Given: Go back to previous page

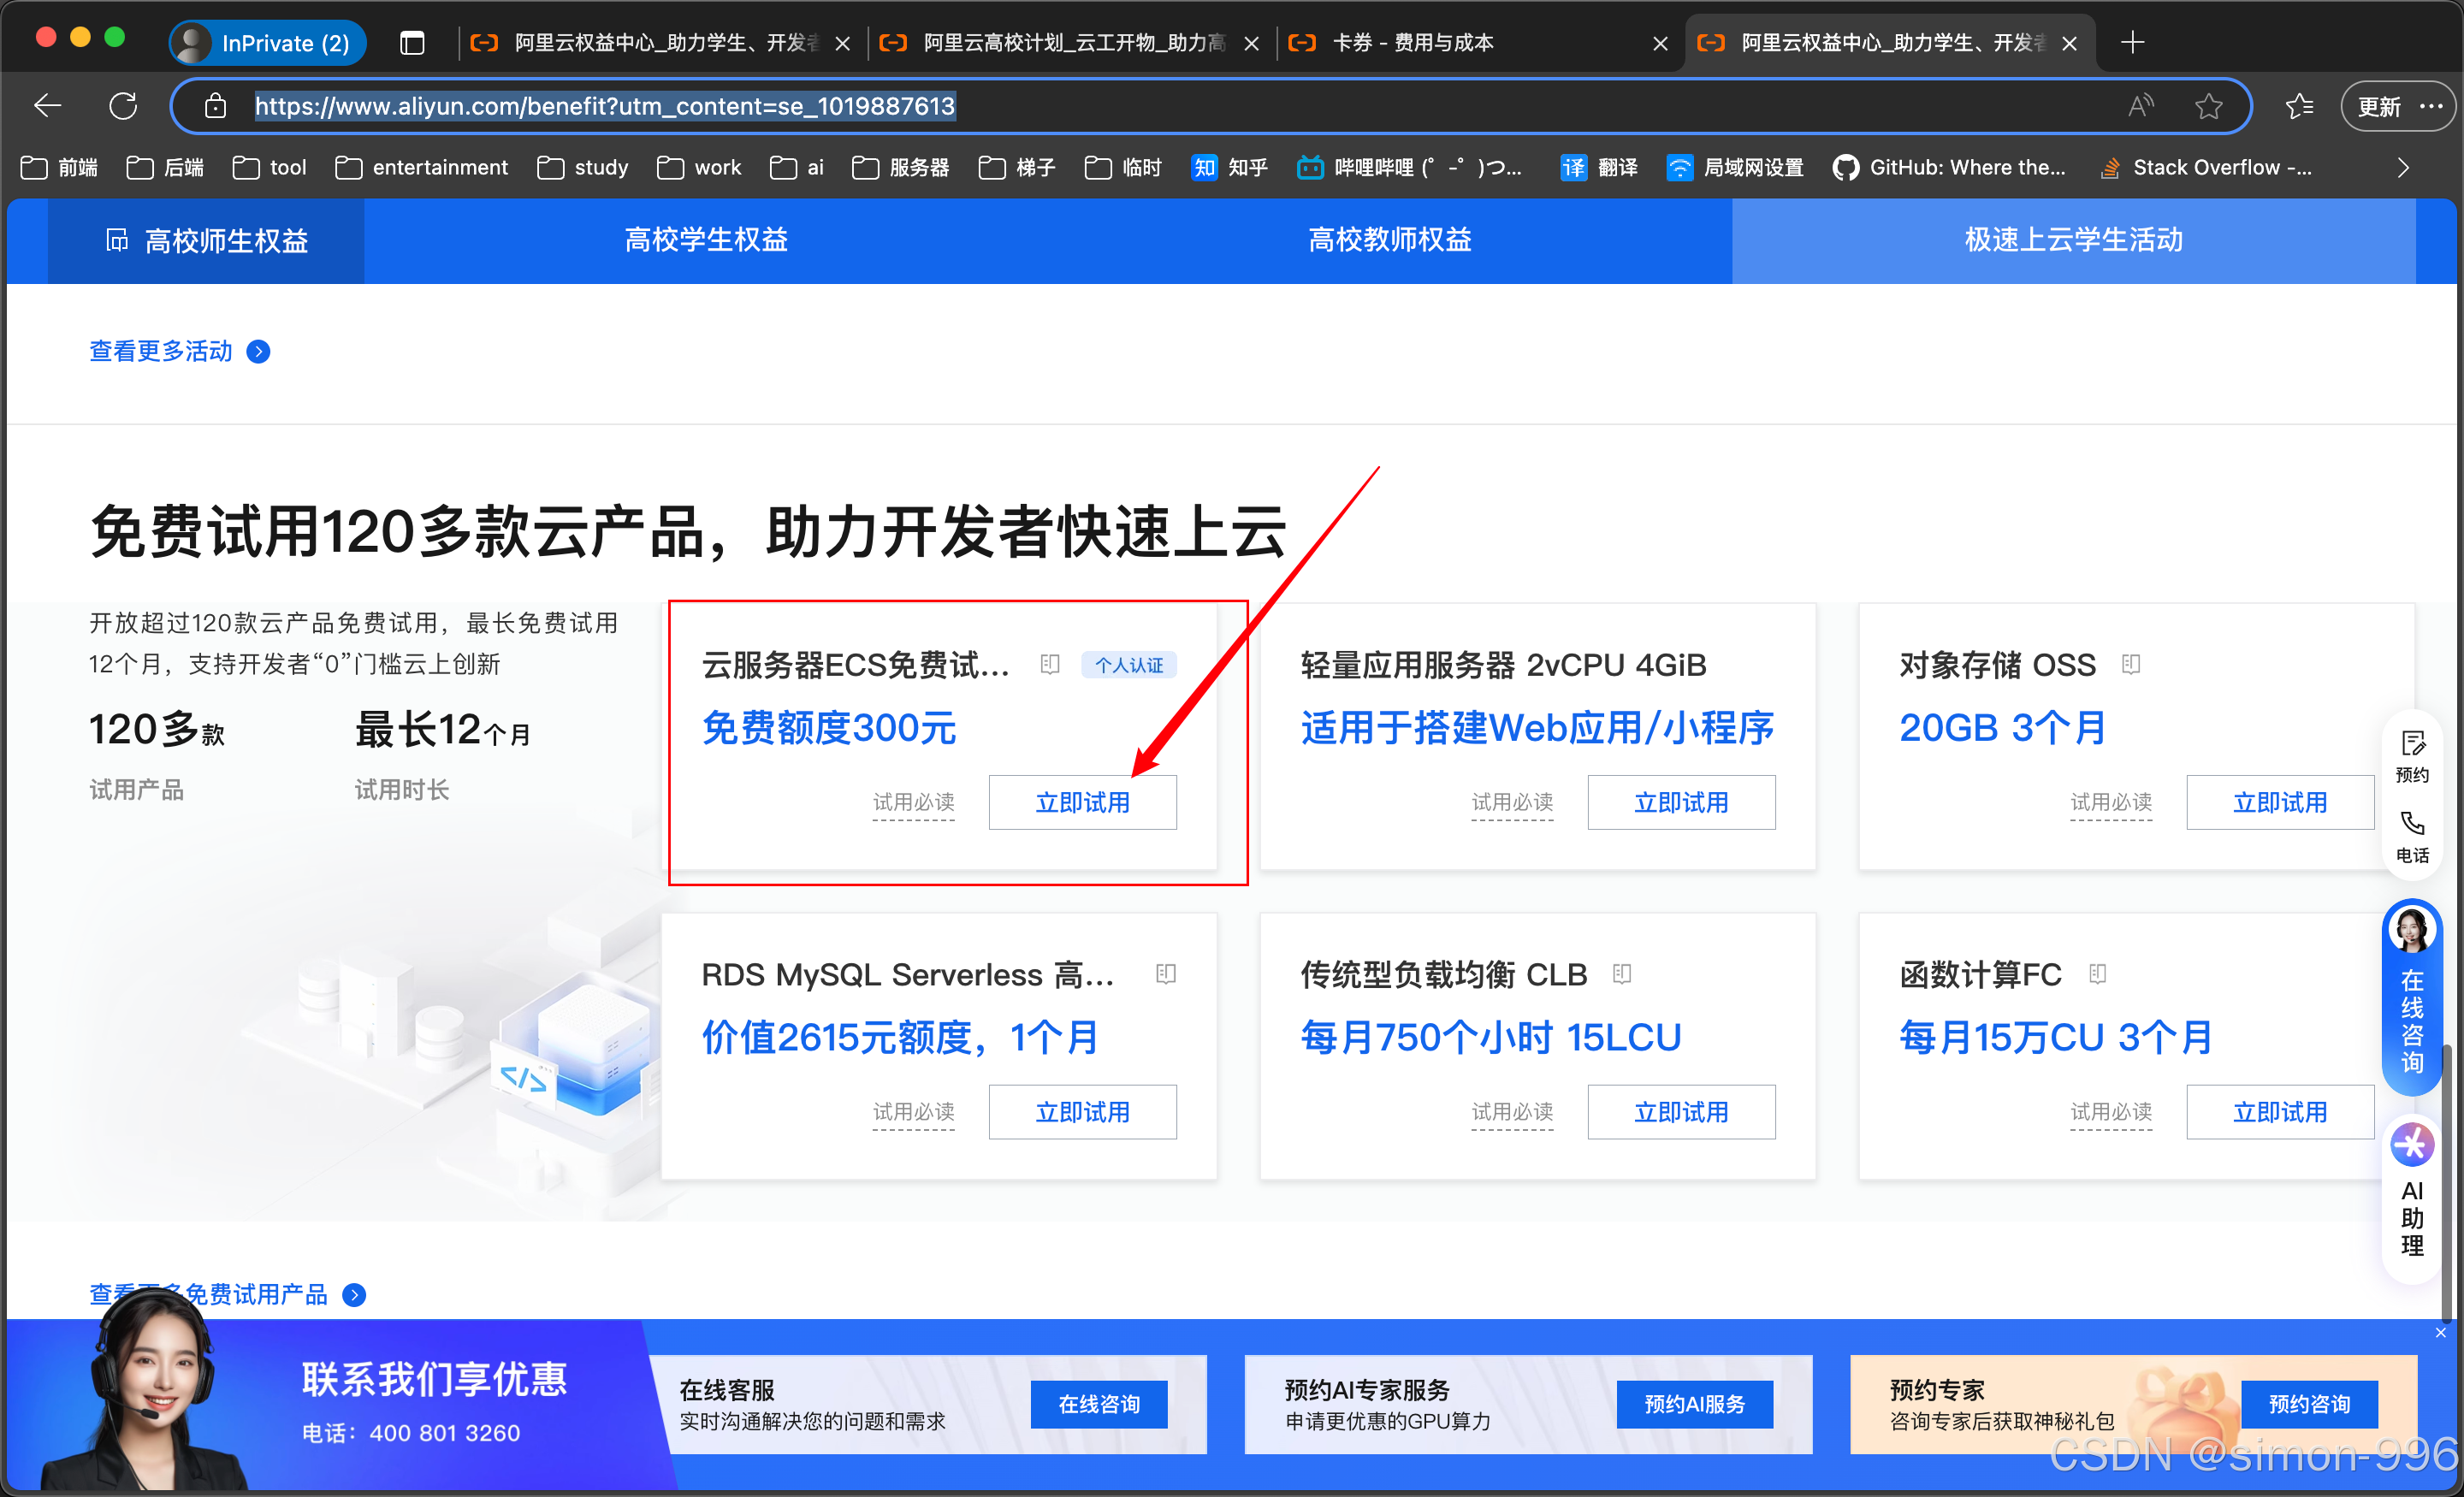Looking at the screenshot, I should 47,106.
